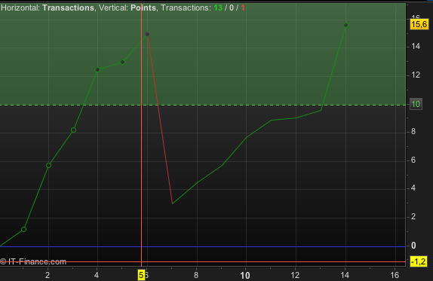Click the data point at transaction 3
433x281 pixels.
[x=73, y=130]
